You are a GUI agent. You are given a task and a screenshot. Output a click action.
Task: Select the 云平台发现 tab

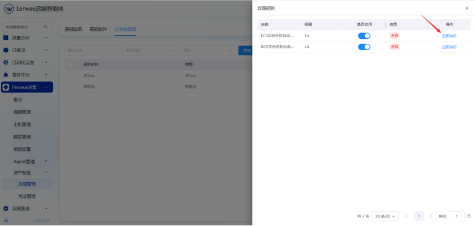tap(125, 29)
